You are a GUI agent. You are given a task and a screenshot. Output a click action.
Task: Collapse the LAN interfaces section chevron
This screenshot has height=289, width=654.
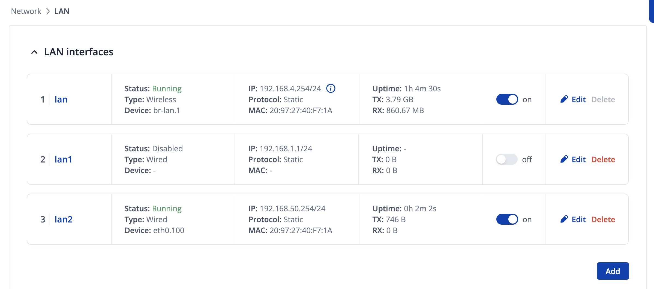pyautogui.click(x=34, y=52)
